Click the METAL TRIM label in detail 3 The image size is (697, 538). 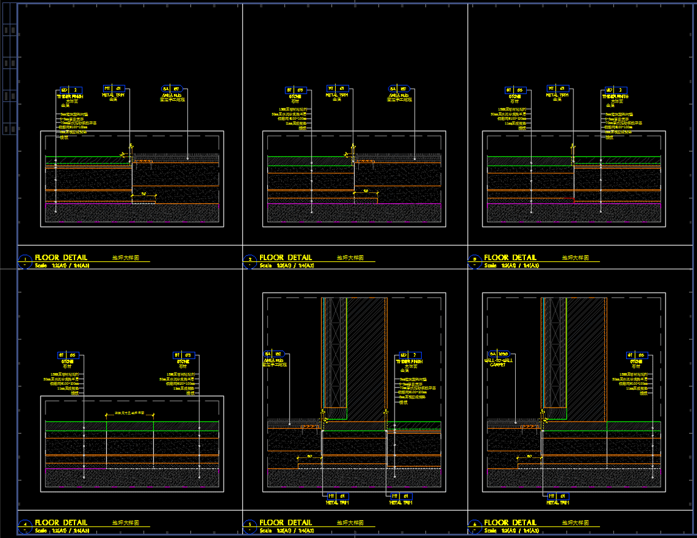pyautogui.click(x=558, y=95)
